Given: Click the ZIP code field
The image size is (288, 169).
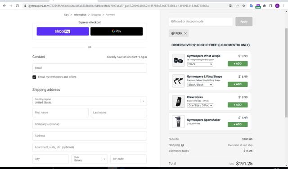Looking at the screenshot, I should (128, 159).
